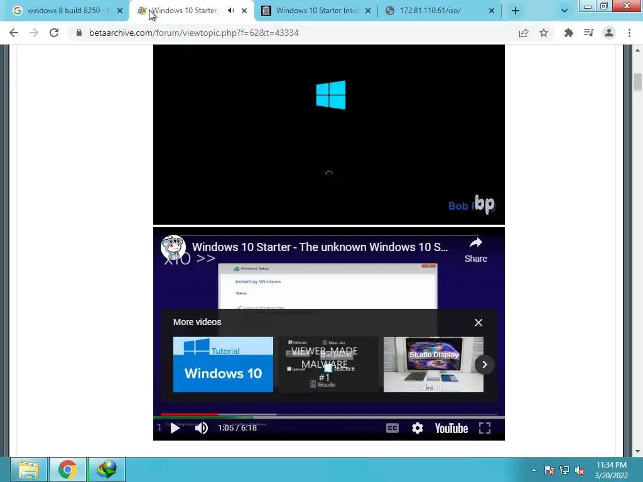Screen dimensions: 643x482
Task: Open the Action Center flag icon
Action: click(549, 470)
